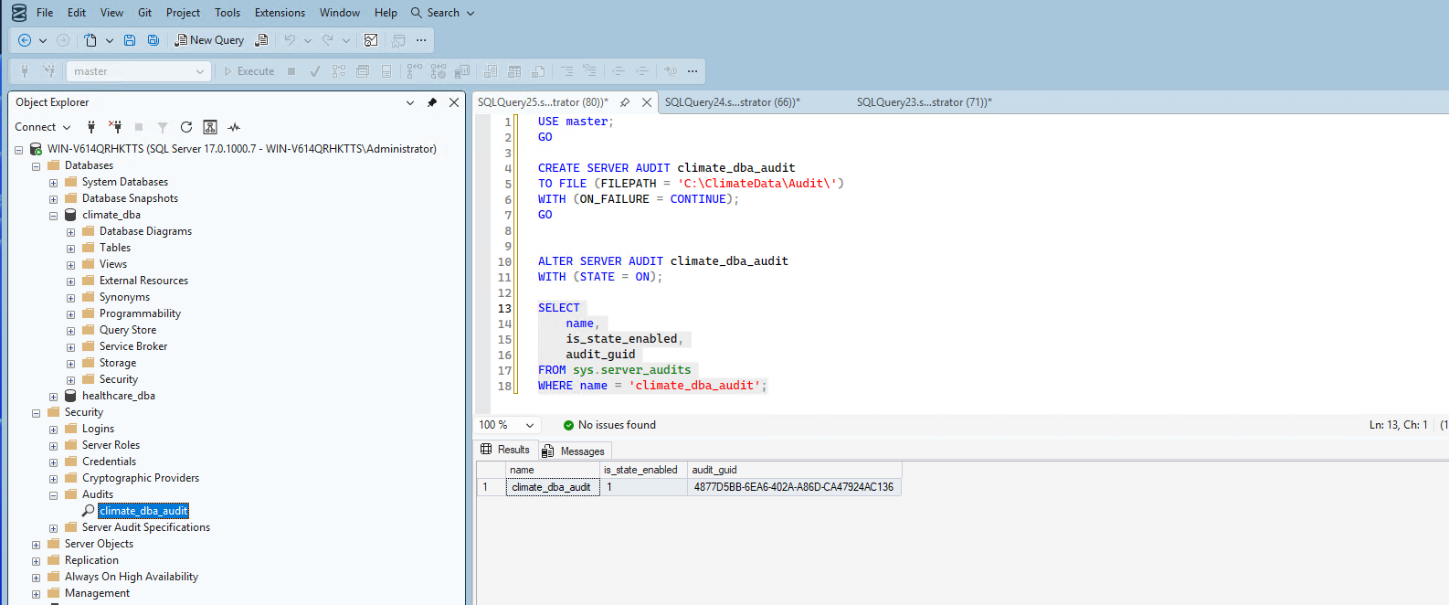Screen dimensions: 1449x605
Task: Switch to the Messages results tab
Action: pos(574,451)
